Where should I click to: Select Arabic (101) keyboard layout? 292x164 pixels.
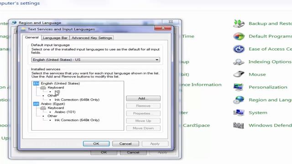click(x=65, y=112)
